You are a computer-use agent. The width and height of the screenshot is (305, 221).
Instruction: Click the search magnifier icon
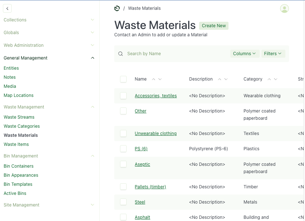120,54
